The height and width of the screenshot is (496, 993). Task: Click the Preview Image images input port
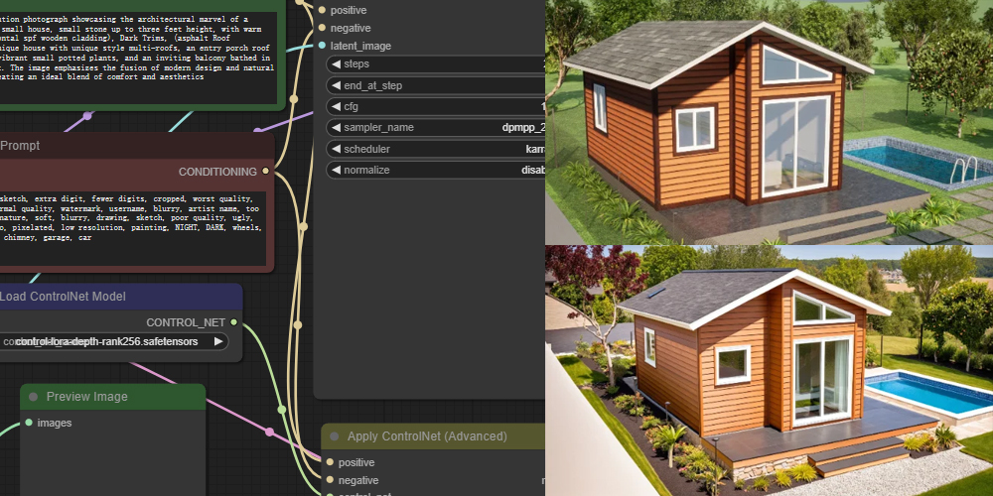29,423
